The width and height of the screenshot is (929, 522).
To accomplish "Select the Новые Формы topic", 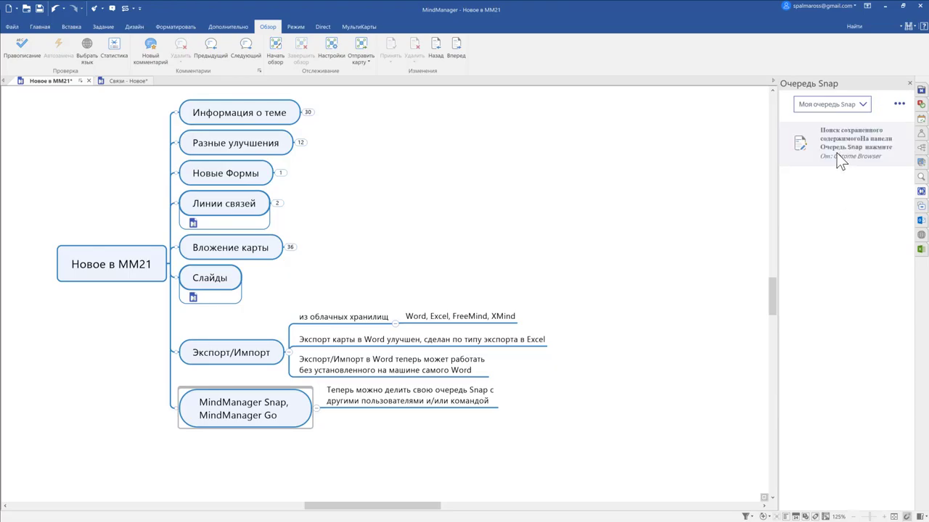I will point(226,173).
